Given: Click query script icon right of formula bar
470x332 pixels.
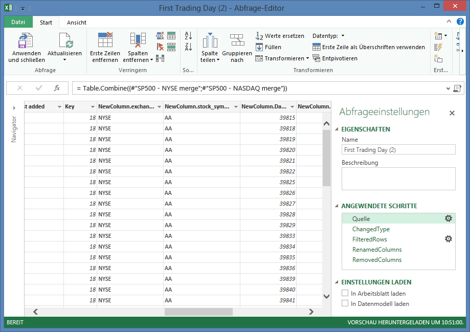Looking at the screenshot, I should coord(457,88).
